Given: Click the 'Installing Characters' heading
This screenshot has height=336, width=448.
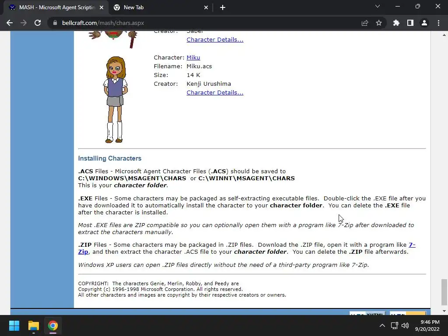Looking at the screenshot, I should 110,158.
